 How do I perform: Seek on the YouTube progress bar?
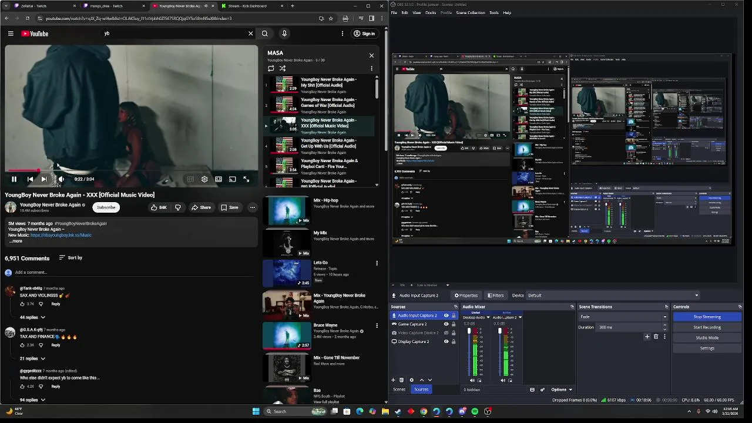pos(131,170)
